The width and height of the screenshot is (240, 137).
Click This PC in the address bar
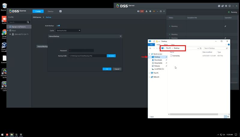pos(169,48)
